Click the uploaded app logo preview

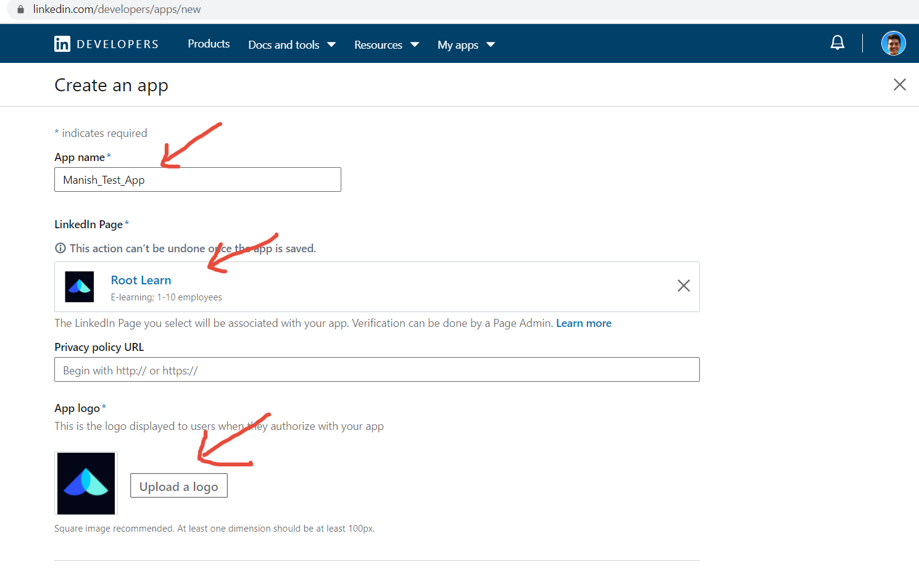(86, 484)
